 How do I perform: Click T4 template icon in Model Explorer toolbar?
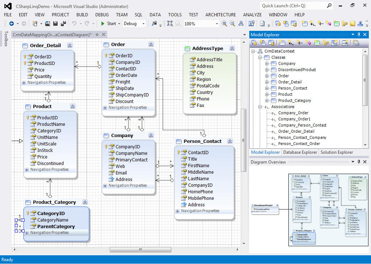coord(345,43)
